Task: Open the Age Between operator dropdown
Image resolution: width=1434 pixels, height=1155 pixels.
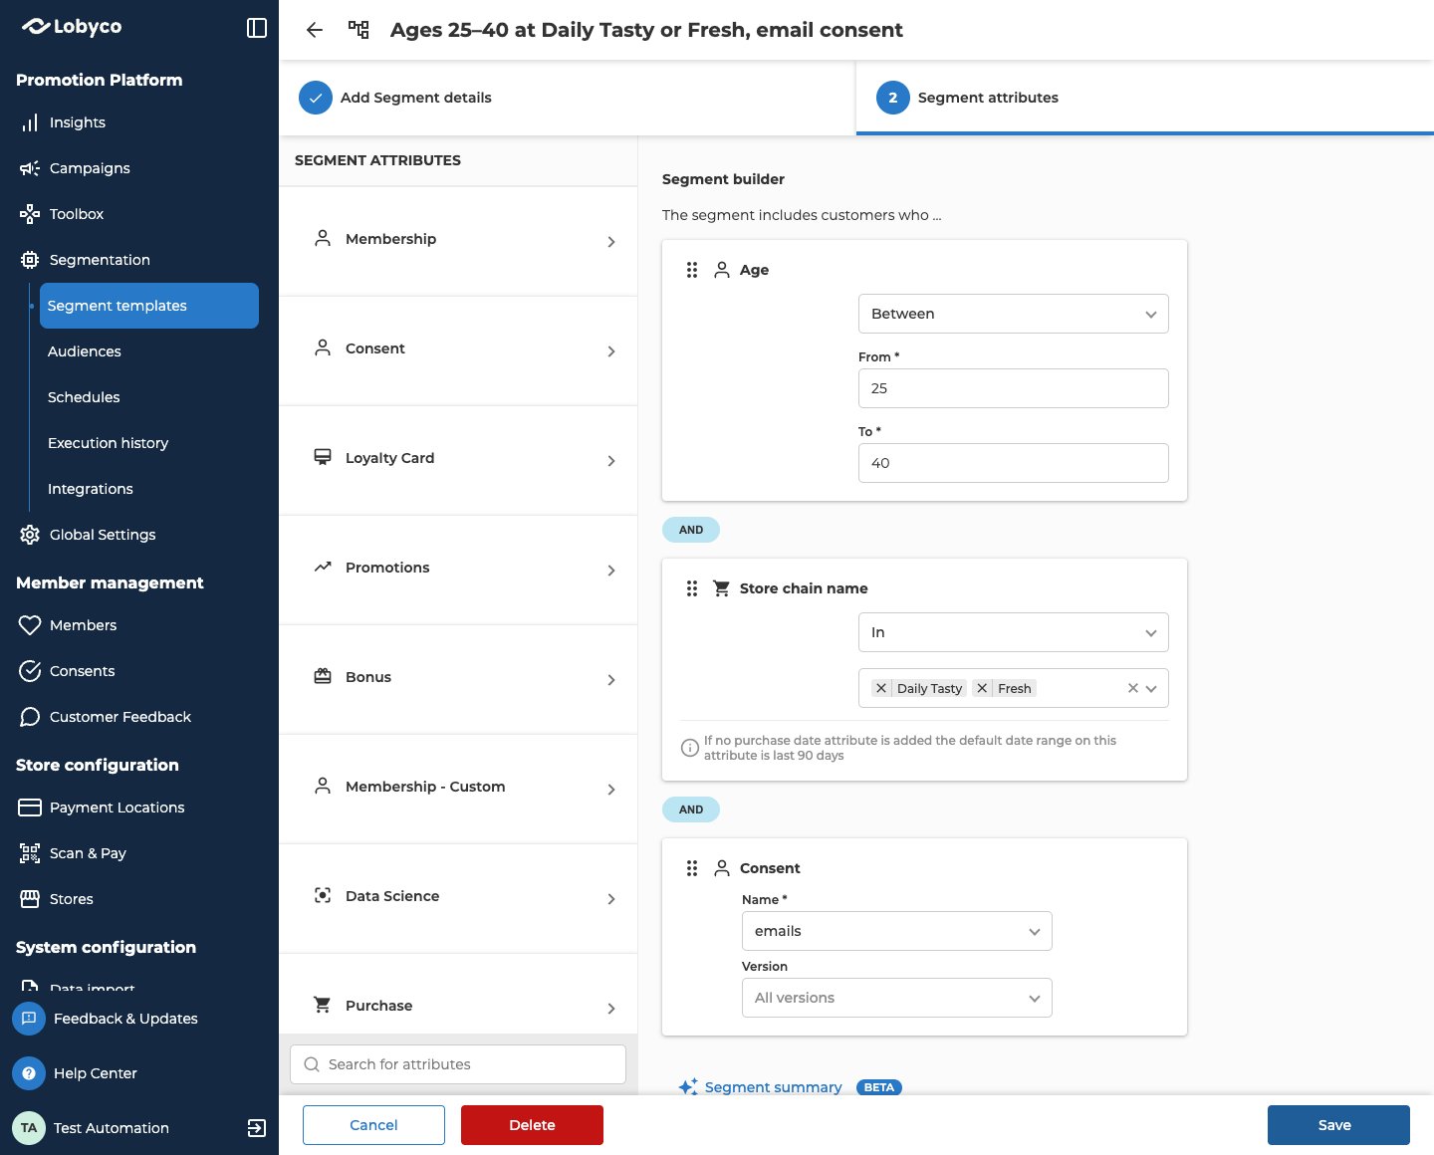Action: (x=1014, y=314)
